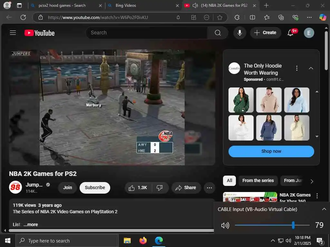
Task: Click the Edge address bar URL
Action: pyautogui.click(x=98, y=17)
